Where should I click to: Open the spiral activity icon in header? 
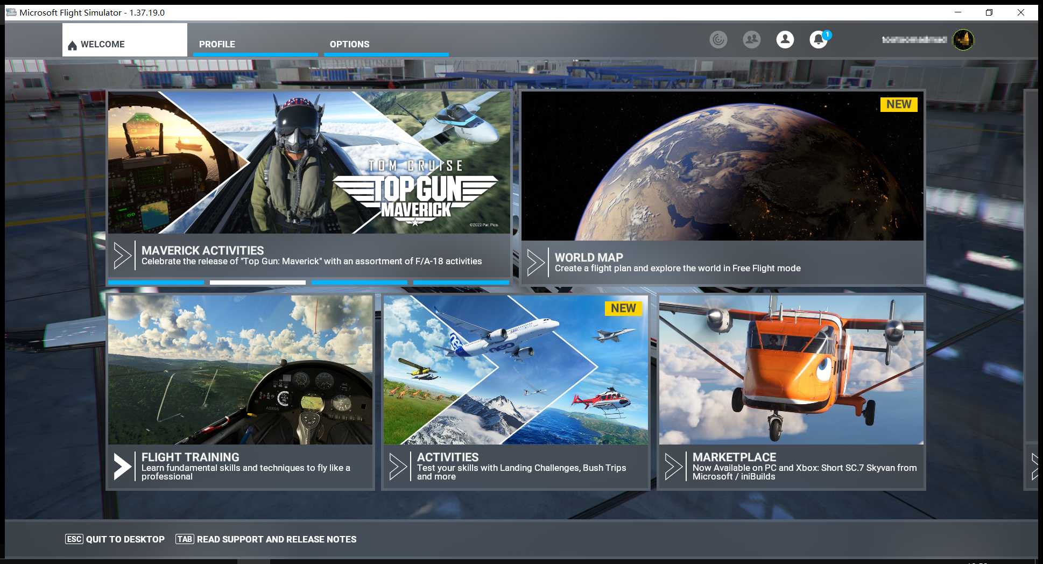(718, 39)
